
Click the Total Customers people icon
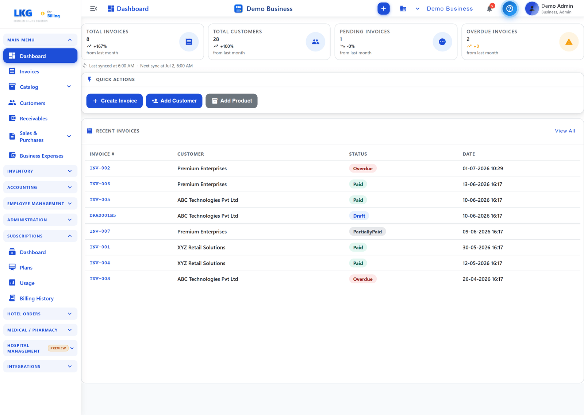tap(315, 42)
